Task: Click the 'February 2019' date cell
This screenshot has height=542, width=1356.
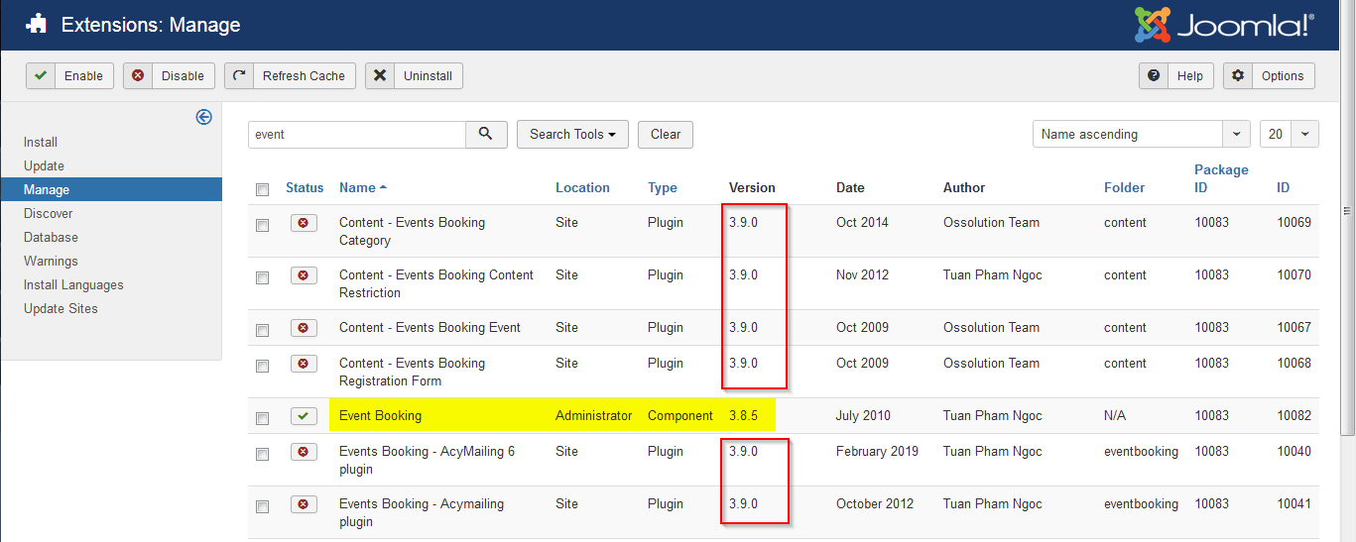Action: coord(877,451)
